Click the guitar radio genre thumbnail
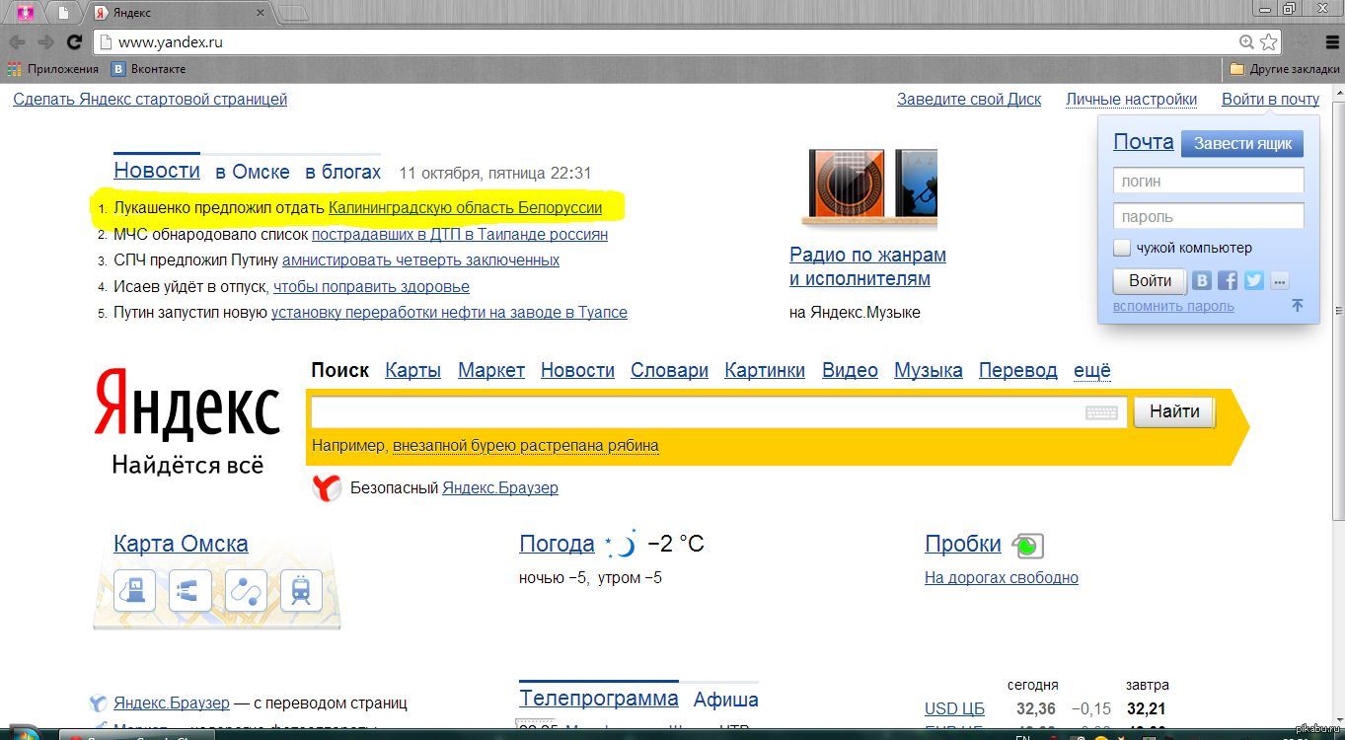The height and width of the screenshot is (740, 1345). 845,184
